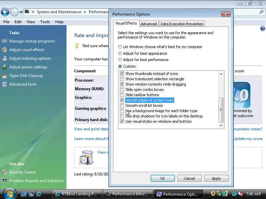Click the lightbulb tip icon
Image resolution: width=266 pixels, height=199 pixels.
coord(77,46)
